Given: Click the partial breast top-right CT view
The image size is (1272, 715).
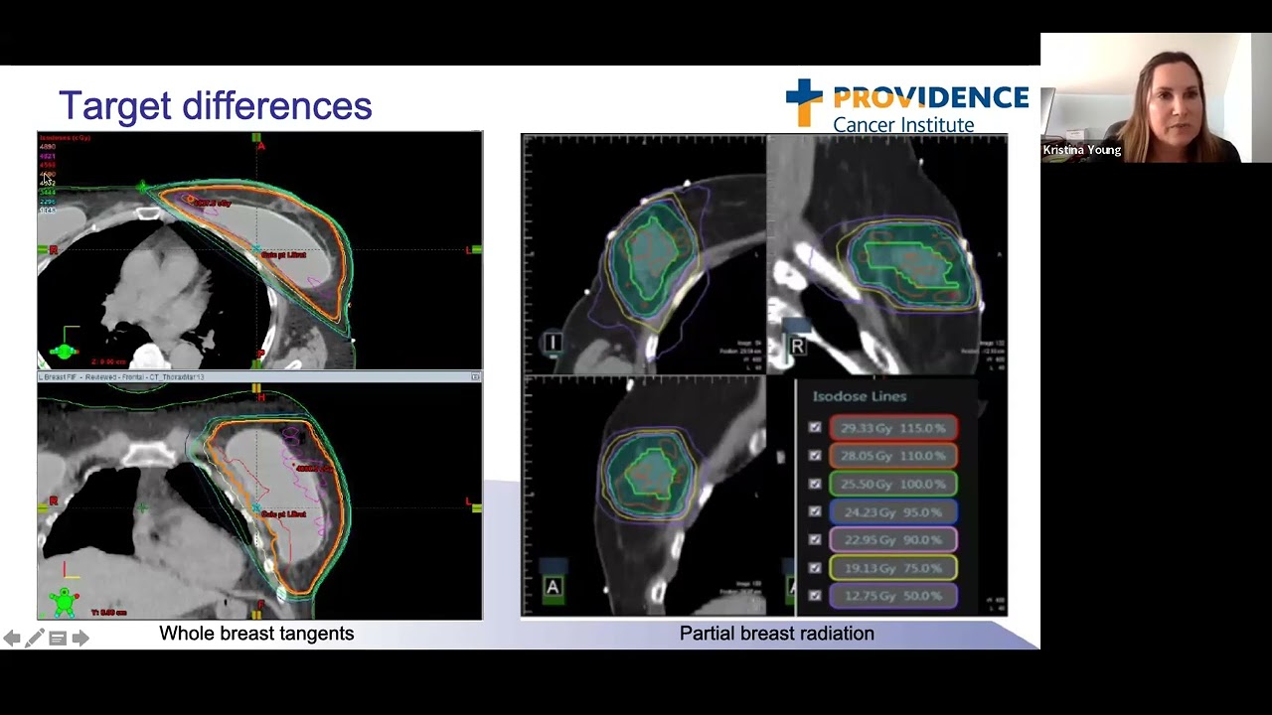Looking at the screenshot, I should [887, 254].
